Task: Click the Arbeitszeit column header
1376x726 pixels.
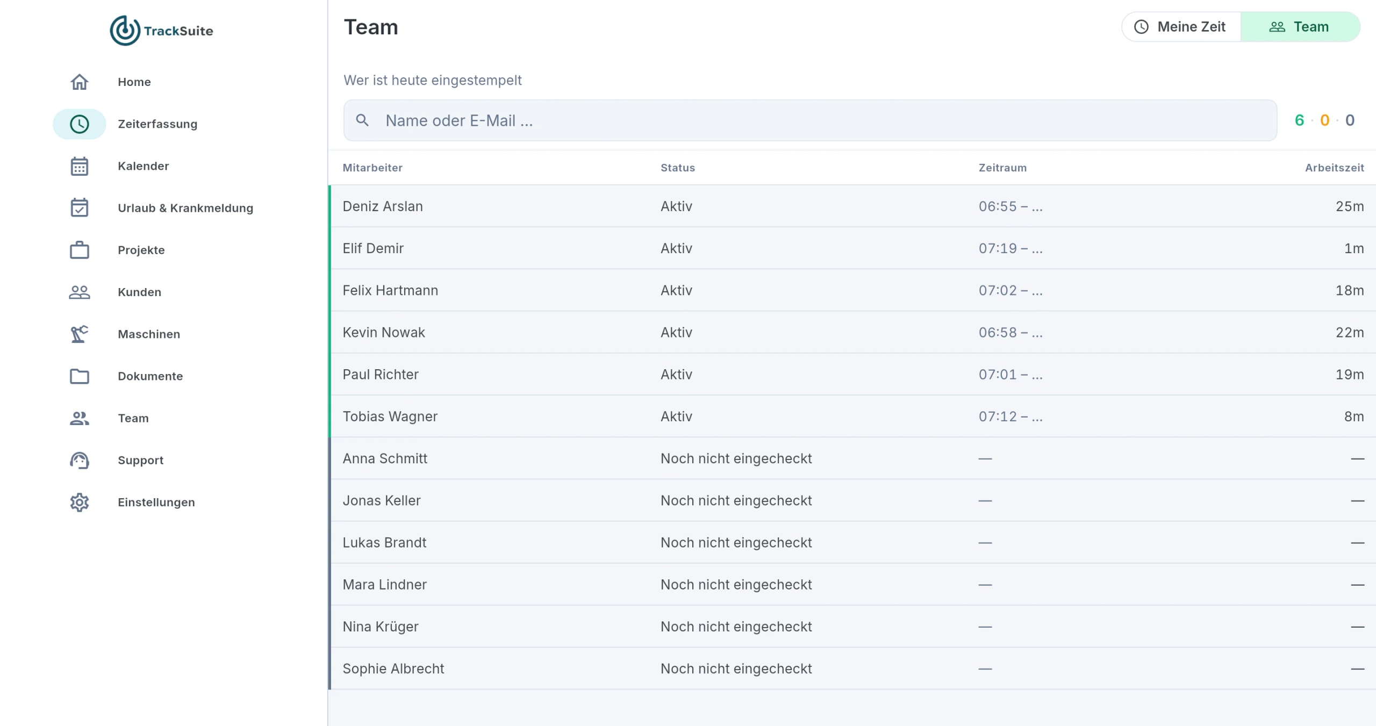Action: 1335,168
